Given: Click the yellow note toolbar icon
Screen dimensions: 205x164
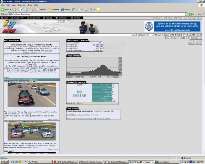Looking at the screenshot, I should pos(98,10).
